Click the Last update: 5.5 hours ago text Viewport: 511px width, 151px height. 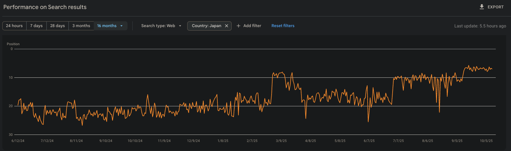(480, 26)
